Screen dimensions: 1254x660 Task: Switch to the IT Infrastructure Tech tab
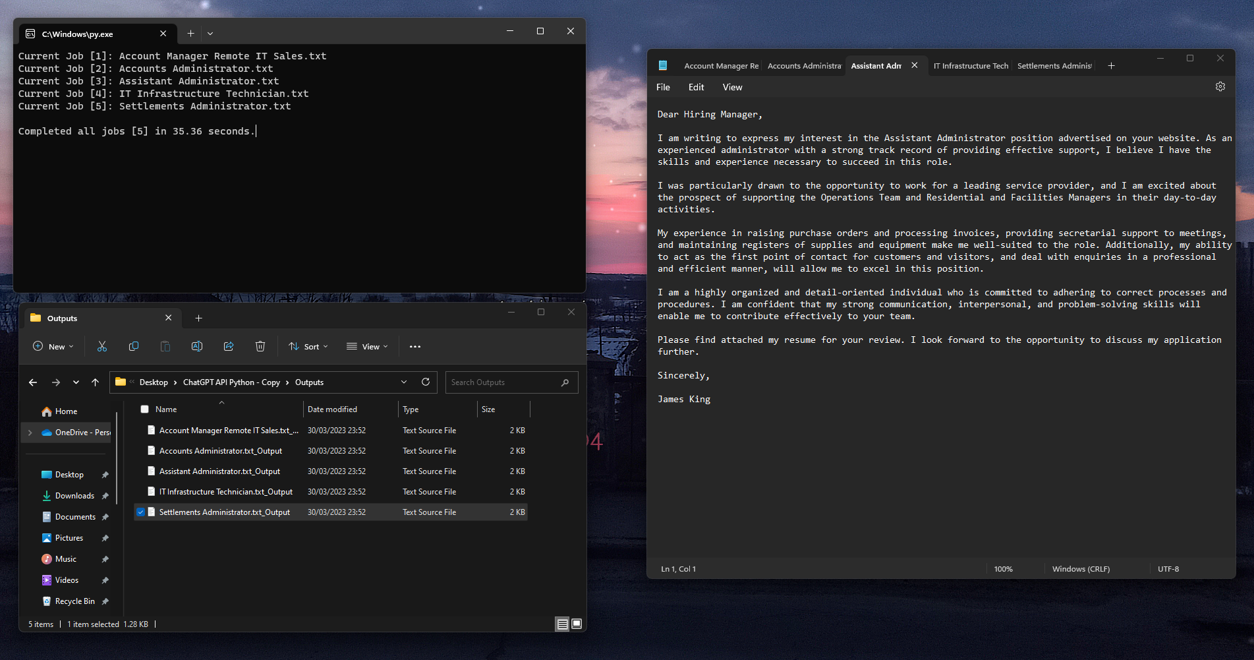point(970,65)
